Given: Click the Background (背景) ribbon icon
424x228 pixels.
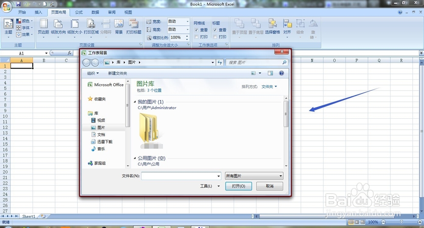Looking at the screenshot, I should coord(119,26).
